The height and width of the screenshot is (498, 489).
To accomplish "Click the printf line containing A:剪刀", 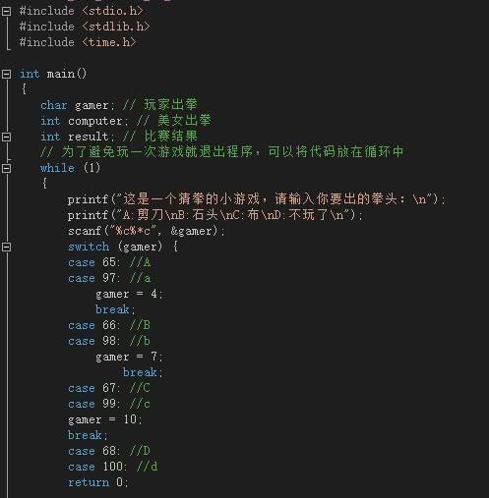I will 215,215.
